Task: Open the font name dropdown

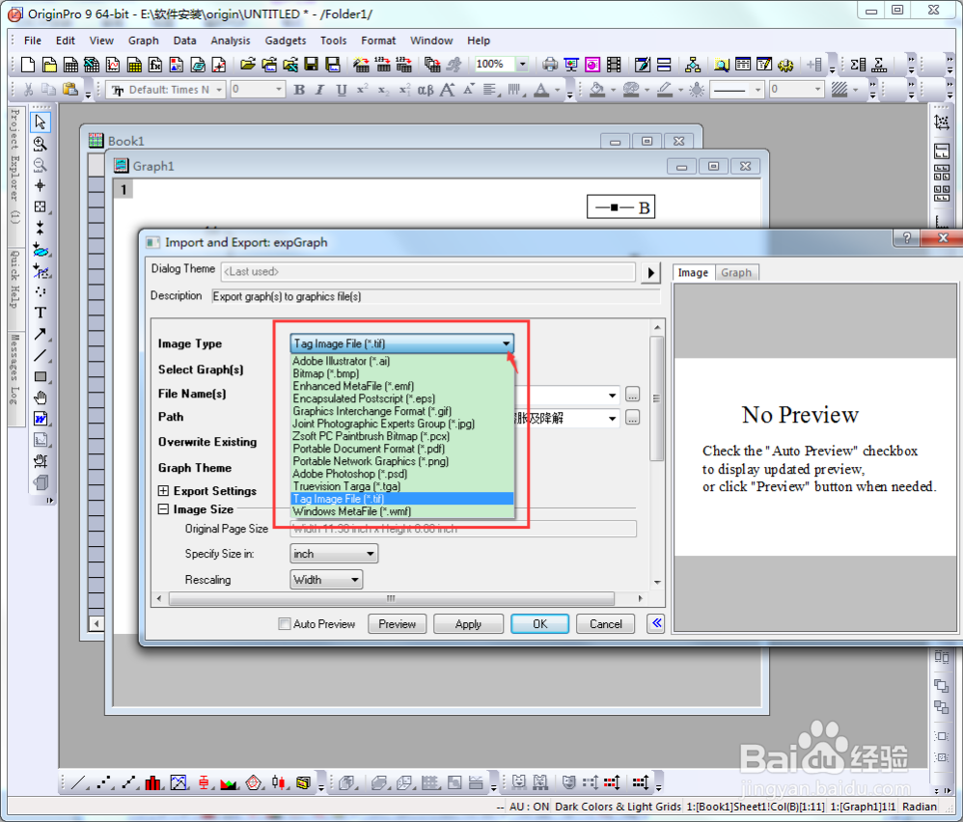Action: 219,91
